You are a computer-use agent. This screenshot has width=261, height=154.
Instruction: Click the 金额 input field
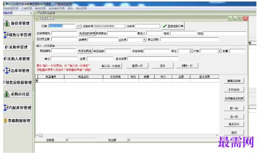100,59
